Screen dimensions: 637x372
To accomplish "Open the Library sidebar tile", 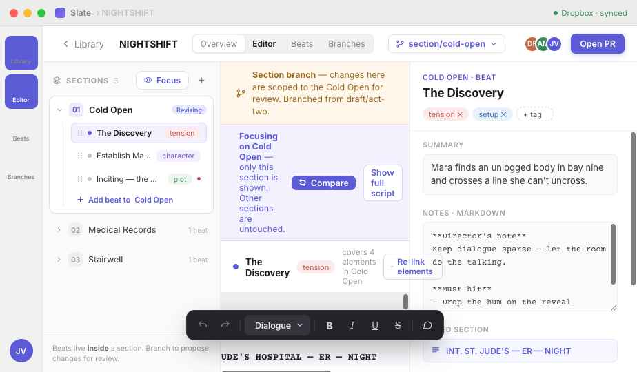I will tap(21, 53).
